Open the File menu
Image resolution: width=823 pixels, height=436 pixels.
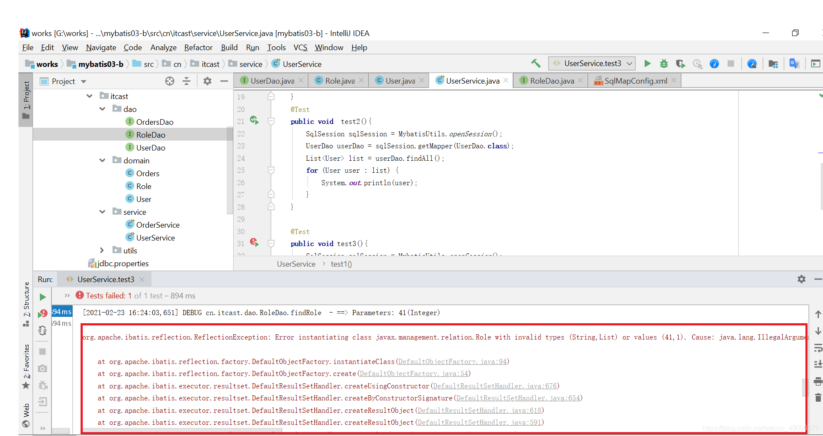click(x=28, y=48)
